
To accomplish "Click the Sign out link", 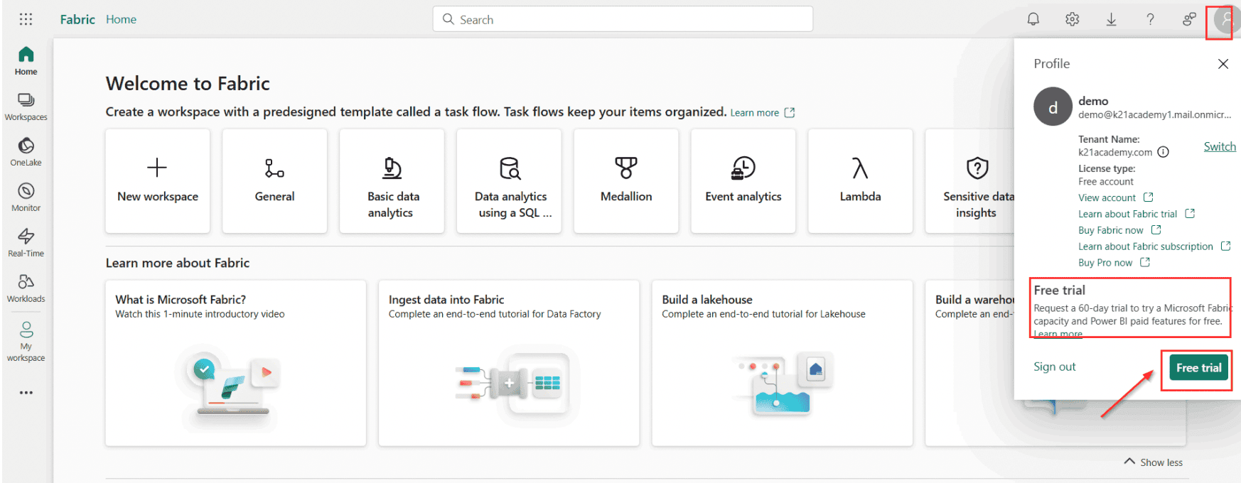I will coord(1054,367).
